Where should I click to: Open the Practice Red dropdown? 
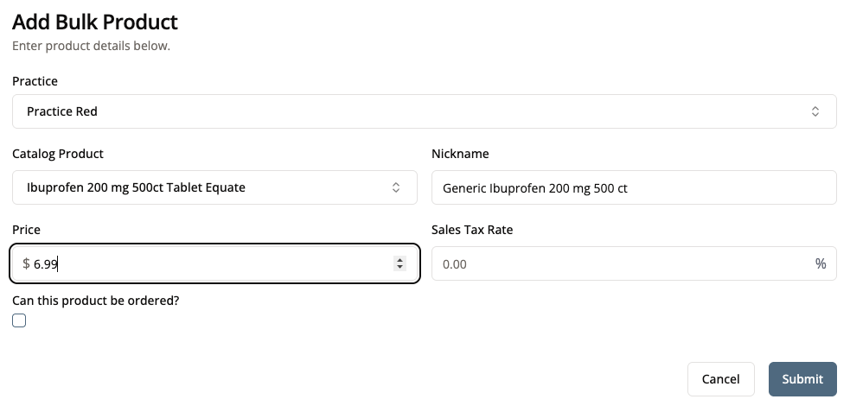pos(424,111)
